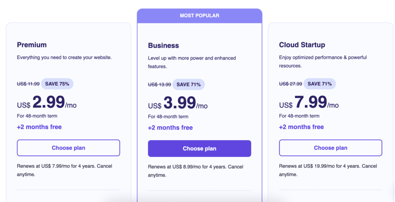The image size is (395, 202).
Task: Click the crossed-out US$ 11.99 price
Action: click(x=28, y=84)
